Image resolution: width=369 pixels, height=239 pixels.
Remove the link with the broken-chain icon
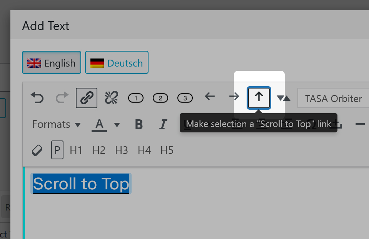click(111, 98)
